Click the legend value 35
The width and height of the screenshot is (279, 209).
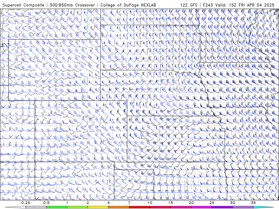click(253, 203)
